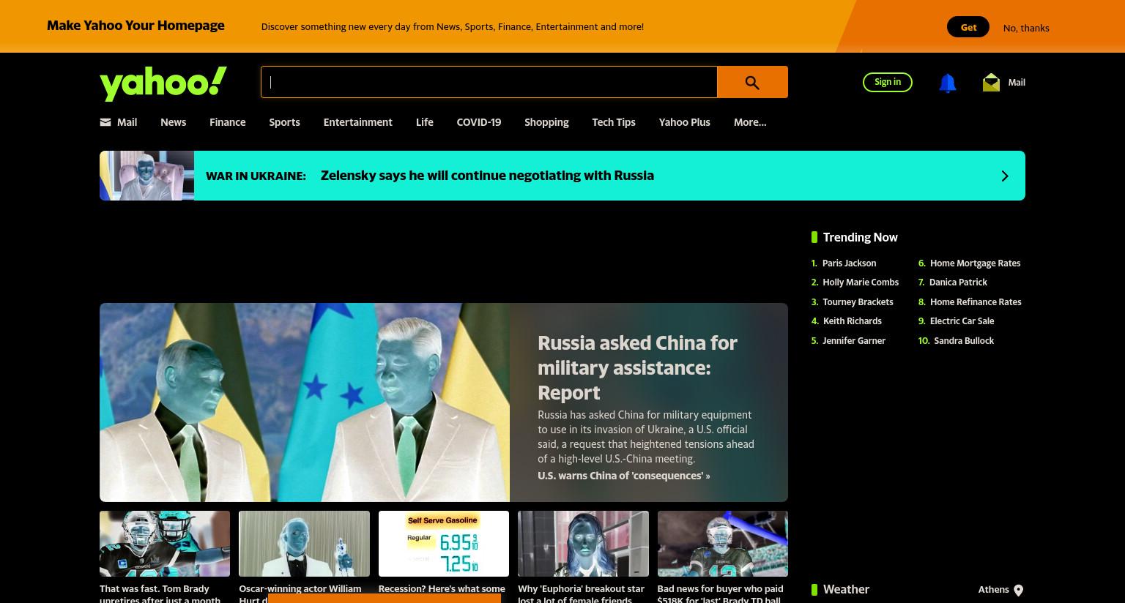
Task: Select trending topic Electric Car Sale
Action: [962, 321]
